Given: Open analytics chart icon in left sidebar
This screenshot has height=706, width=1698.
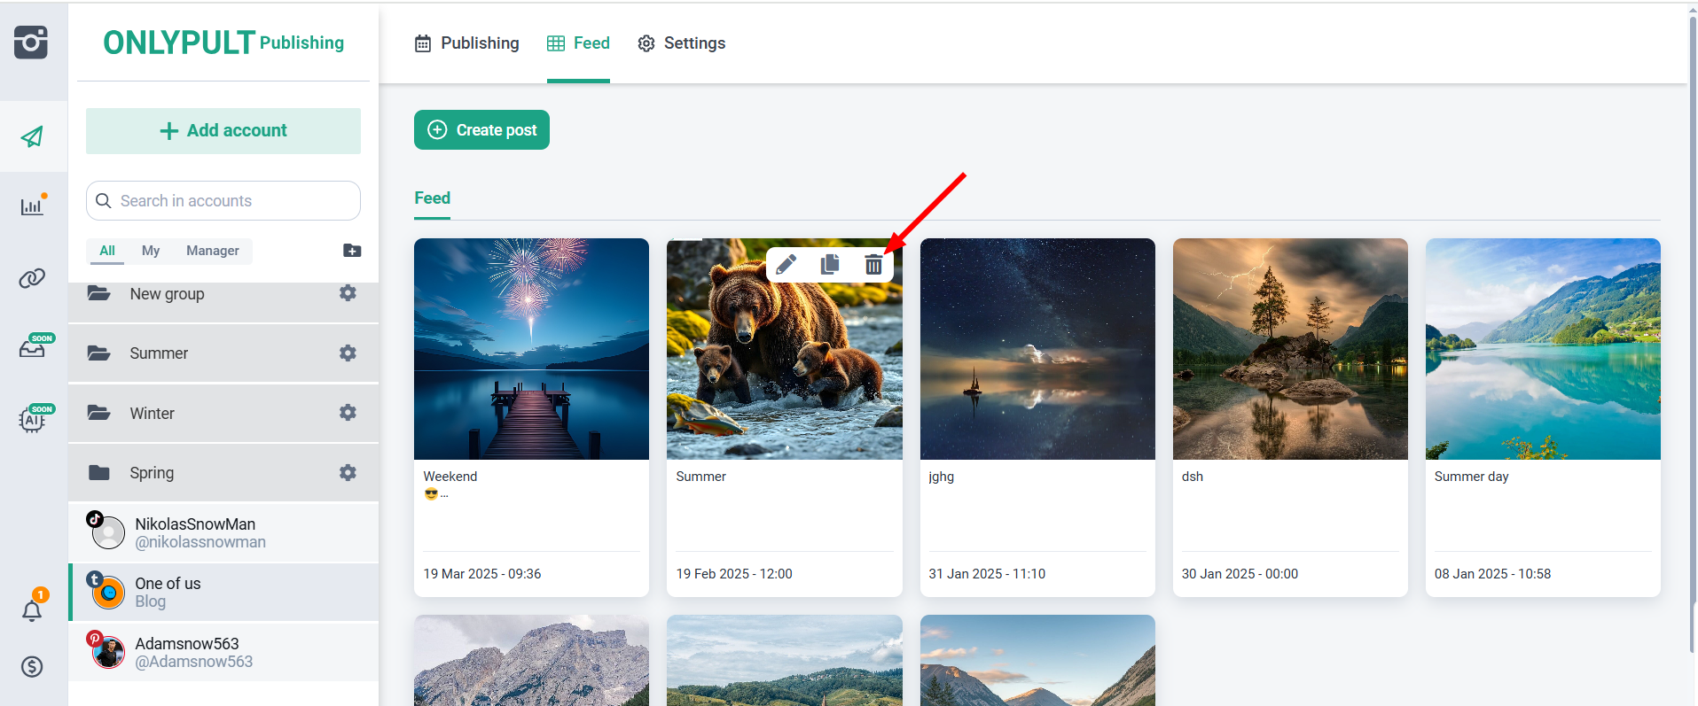Looking at the screenshot, I should tap(33, 206).
